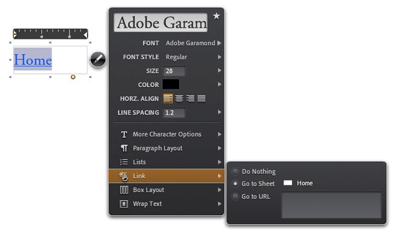This screenshot has width=399, height=239.
Task: Select right horizontal alignment icon
Action: click(x=190, y=99)
